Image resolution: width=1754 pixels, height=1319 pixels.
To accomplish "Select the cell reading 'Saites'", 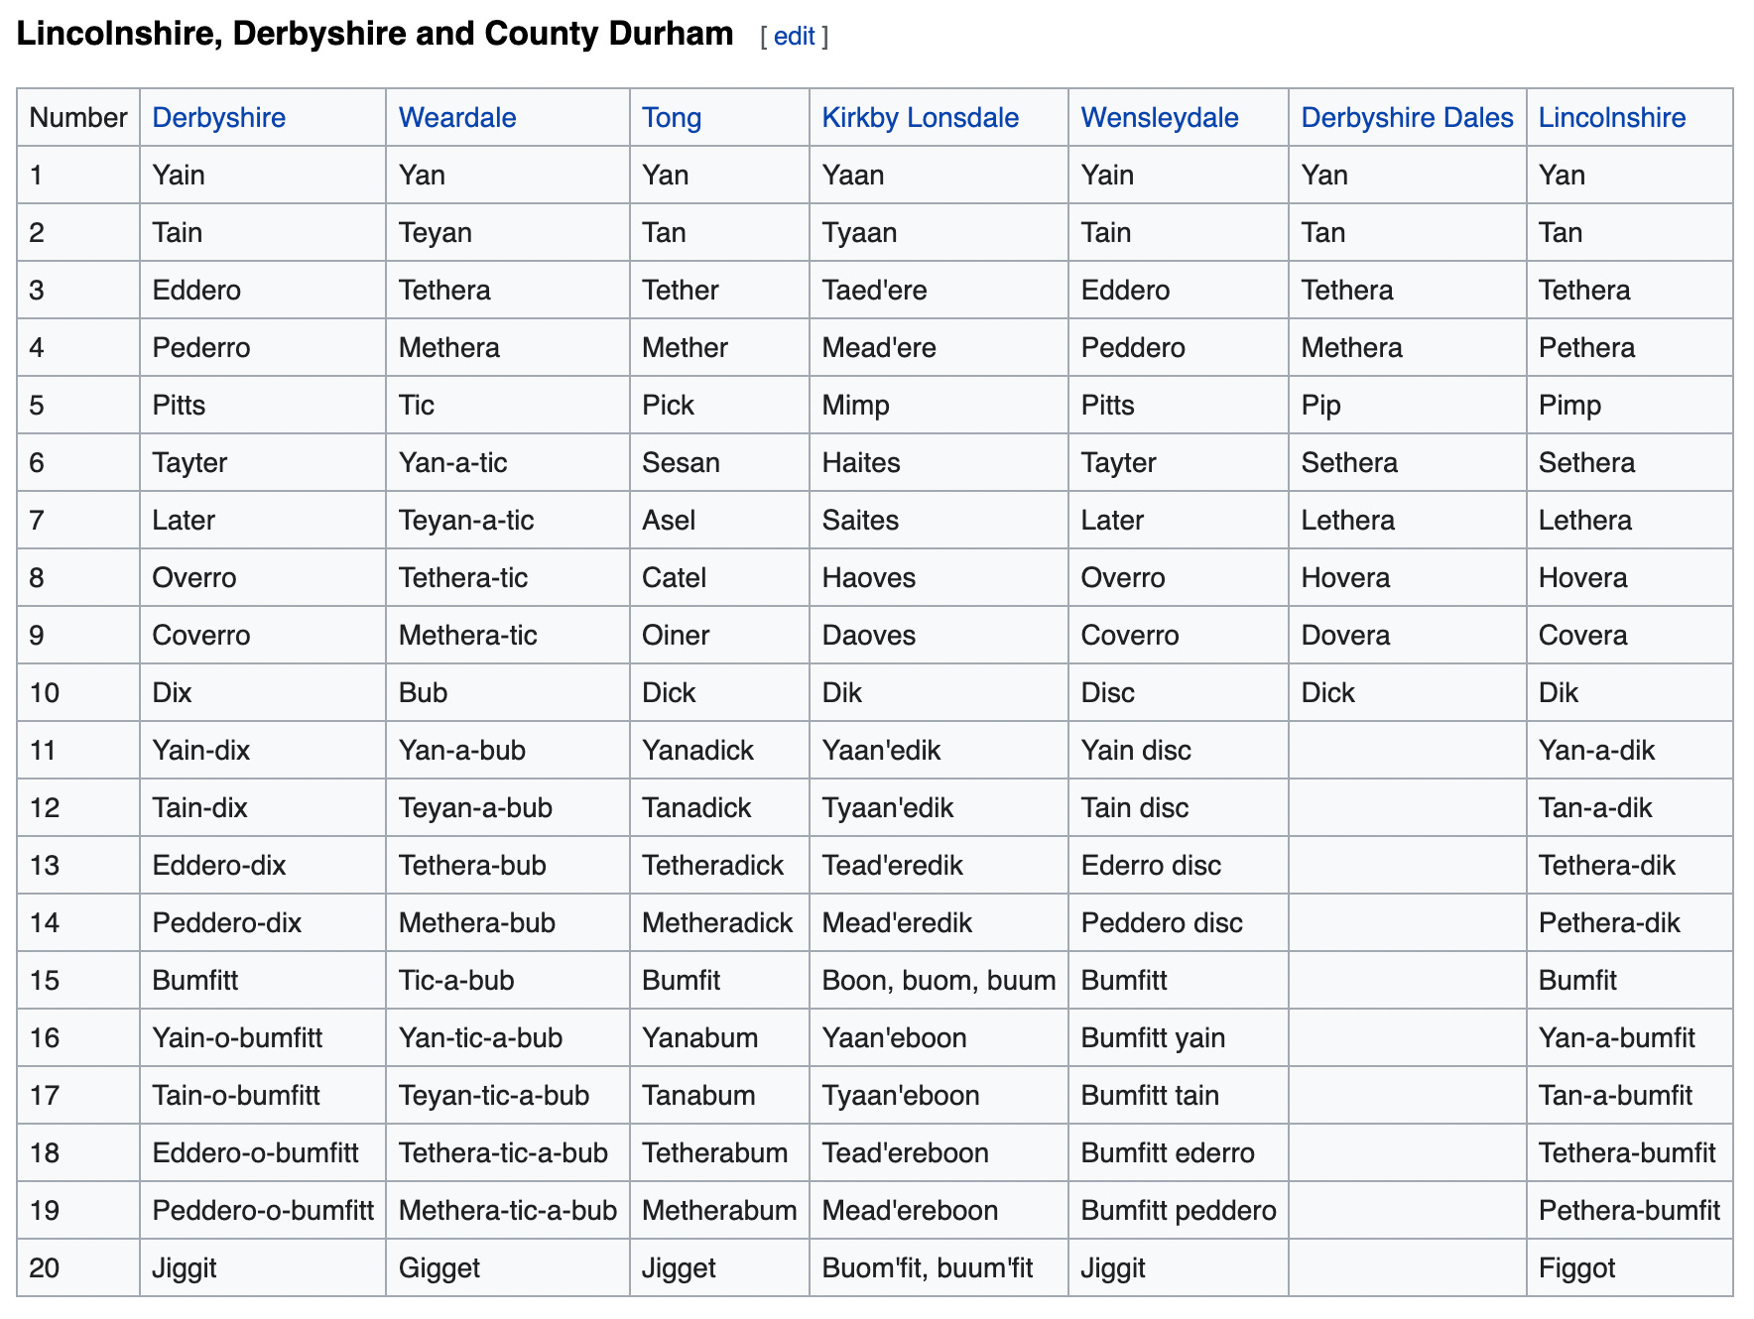I will click(939, 521).
